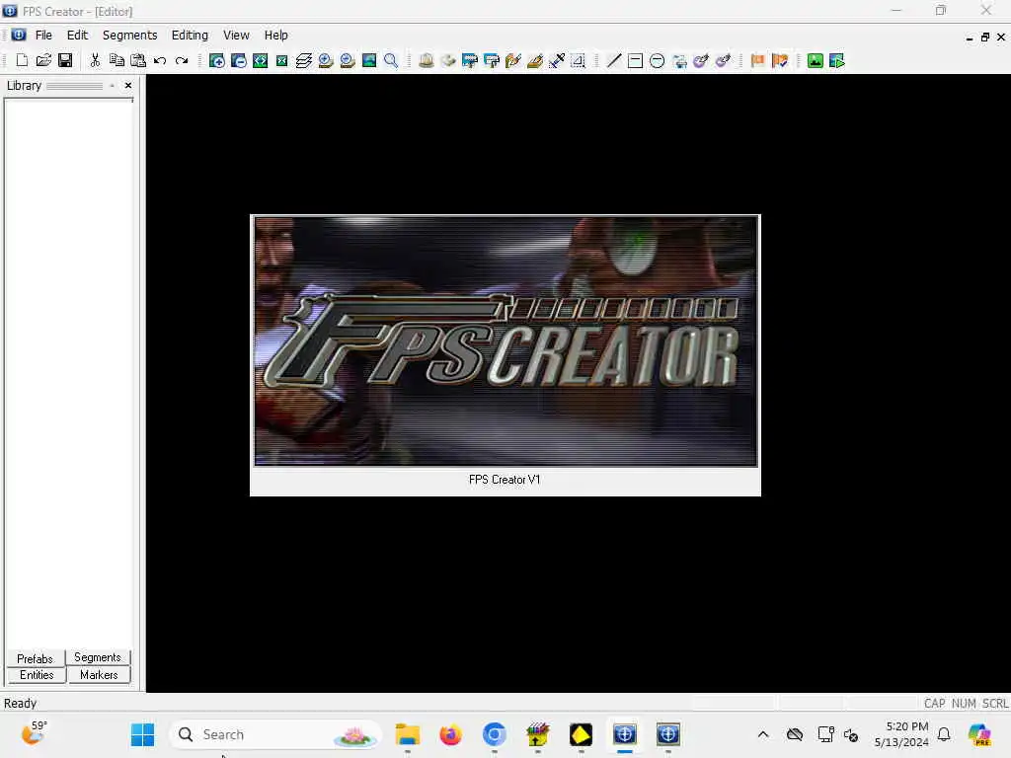Close the Library panel
This screenshot has height=758, width=1011.
click(128, 85)
